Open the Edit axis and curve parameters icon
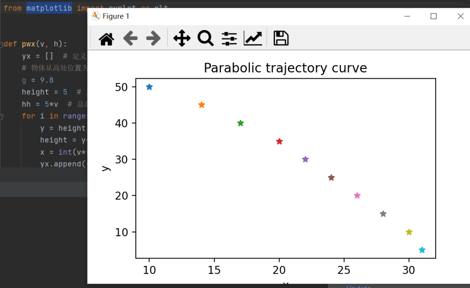This screenshot has width=470, height=288. point(253,38)
